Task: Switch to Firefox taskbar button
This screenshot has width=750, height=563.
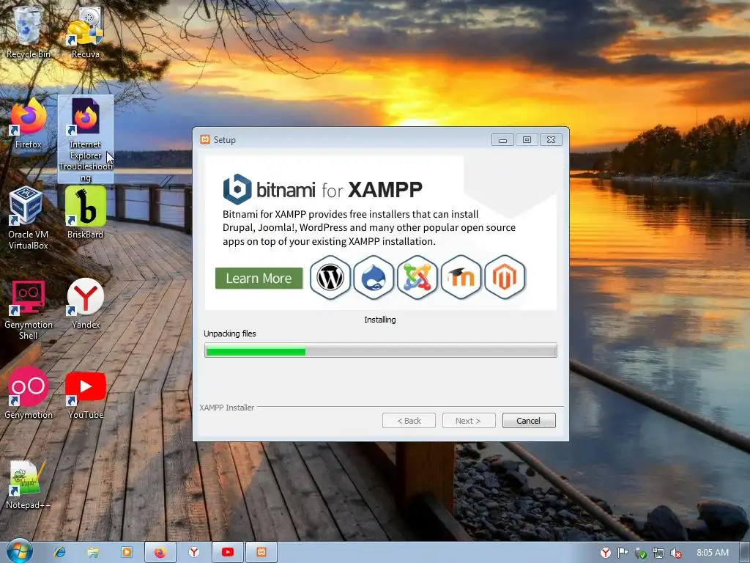Action: click(x=160, y=552)
